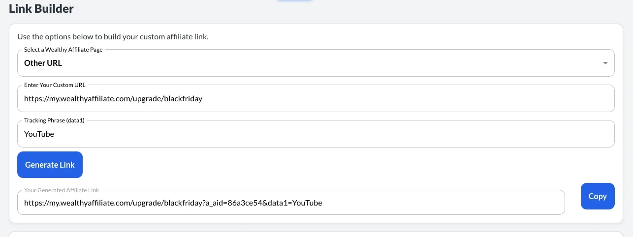Click the Link Builder heading
The width and height of the screenshot is (633, 237).
tap(41, 9)
